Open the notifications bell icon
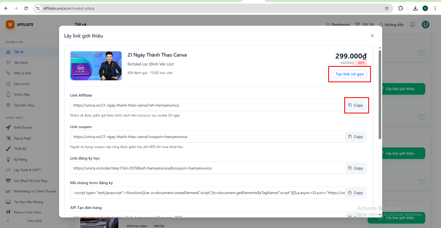441x228 pixels. [x=412, y=25]
